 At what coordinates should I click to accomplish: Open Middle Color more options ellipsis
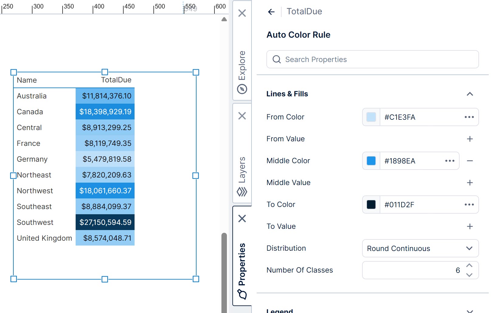450,161
